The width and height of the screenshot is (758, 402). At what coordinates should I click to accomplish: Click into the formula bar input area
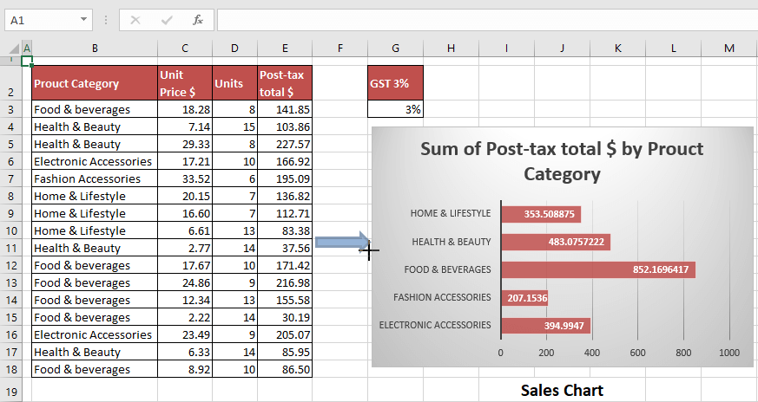486,19
